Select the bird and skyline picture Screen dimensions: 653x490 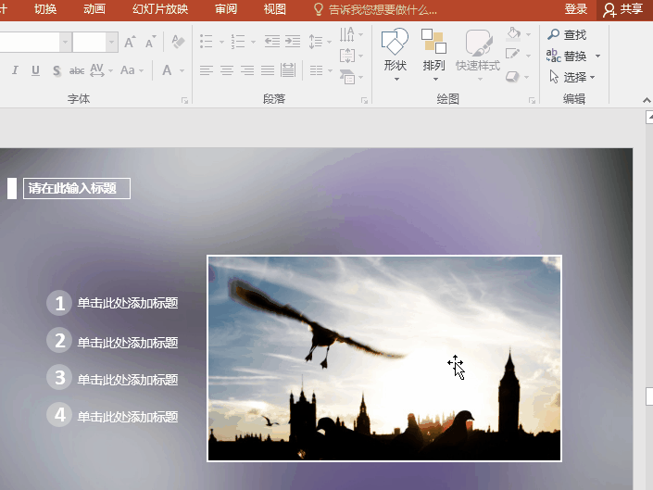pyautogui.click(x=384, y=358)
